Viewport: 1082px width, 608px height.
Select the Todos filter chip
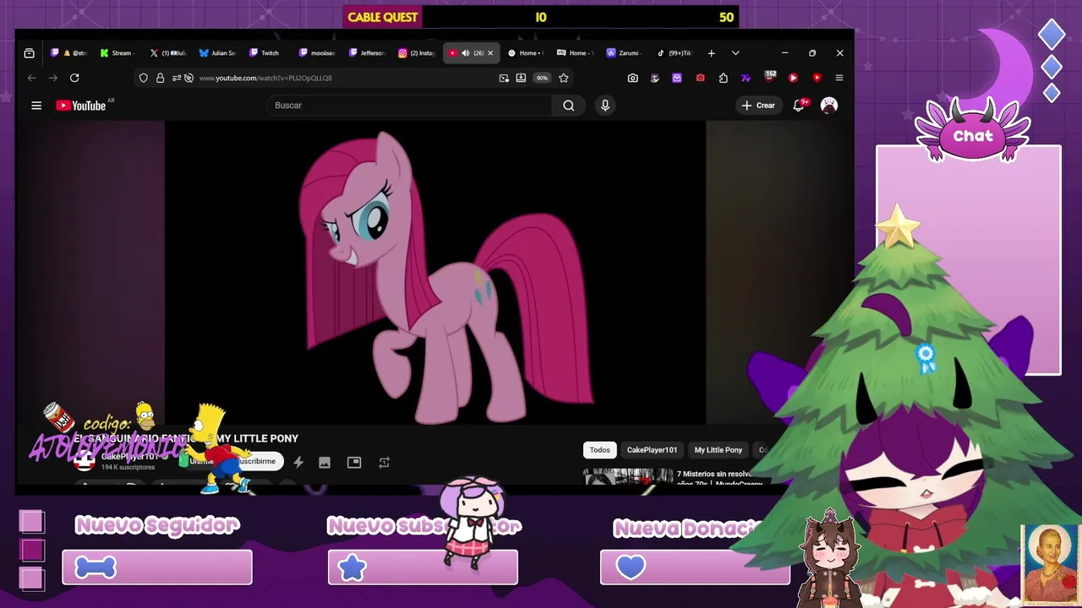point(599,450)
